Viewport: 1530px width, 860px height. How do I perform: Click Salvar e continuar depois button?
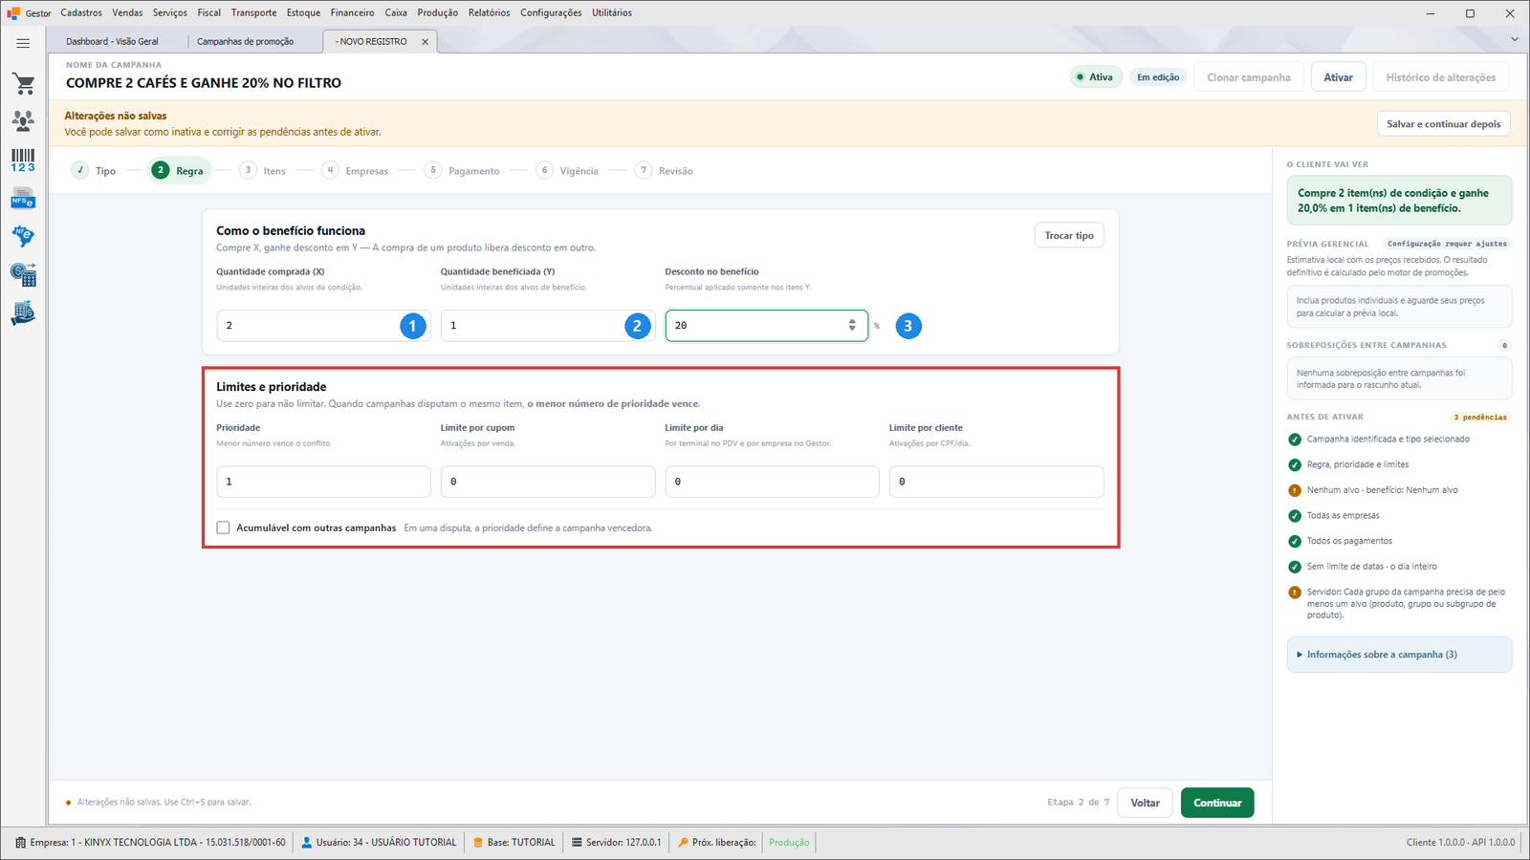[1443, 124]
